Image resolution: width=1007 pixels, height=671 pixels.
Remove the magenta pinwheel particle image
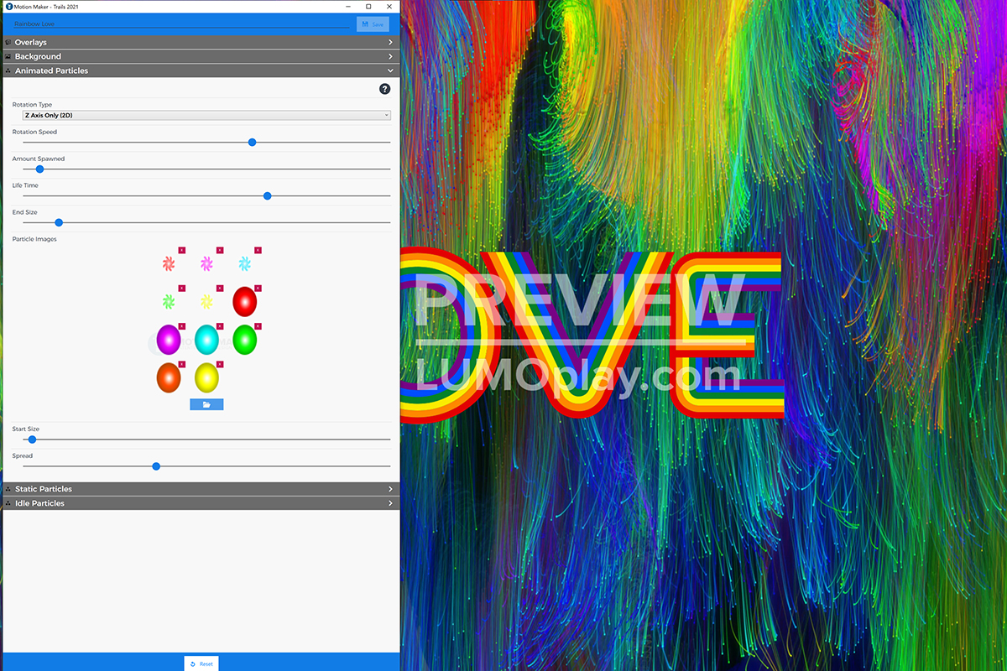click(220, 250)
